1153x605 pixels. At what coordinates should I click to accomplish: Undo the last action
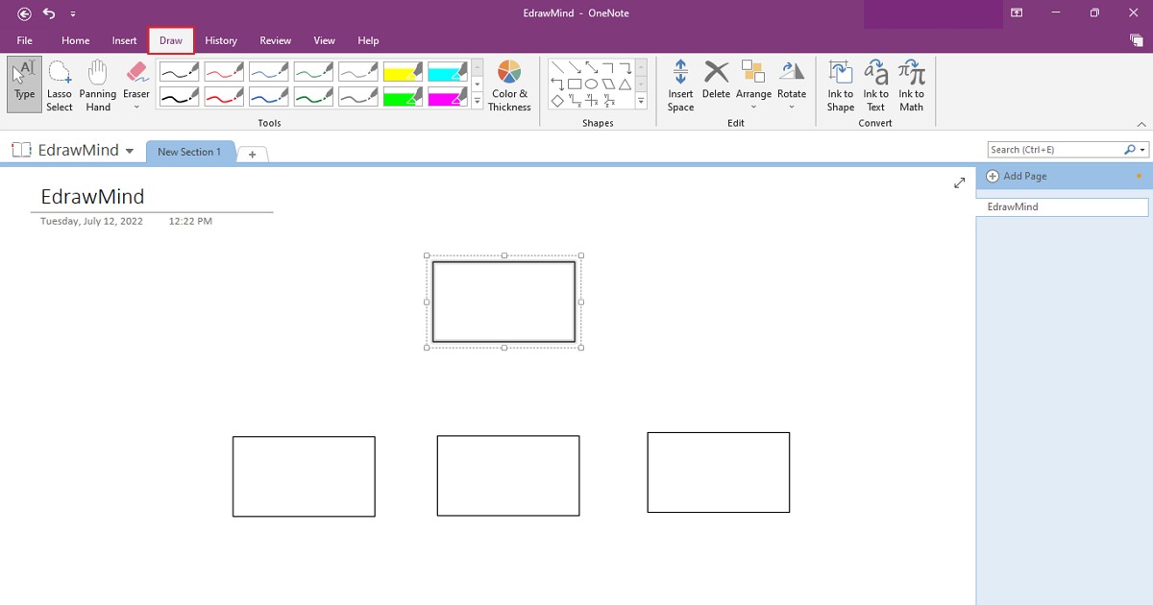pos(49,13)
